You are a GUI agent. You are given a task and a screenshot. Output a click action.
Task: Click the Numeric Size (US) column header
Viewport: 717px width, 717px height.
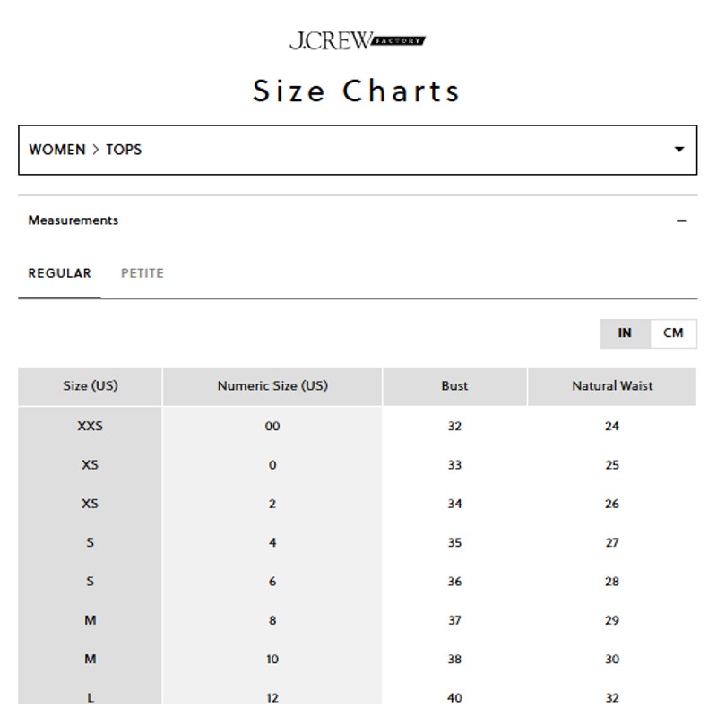click(x=272, y=386)
